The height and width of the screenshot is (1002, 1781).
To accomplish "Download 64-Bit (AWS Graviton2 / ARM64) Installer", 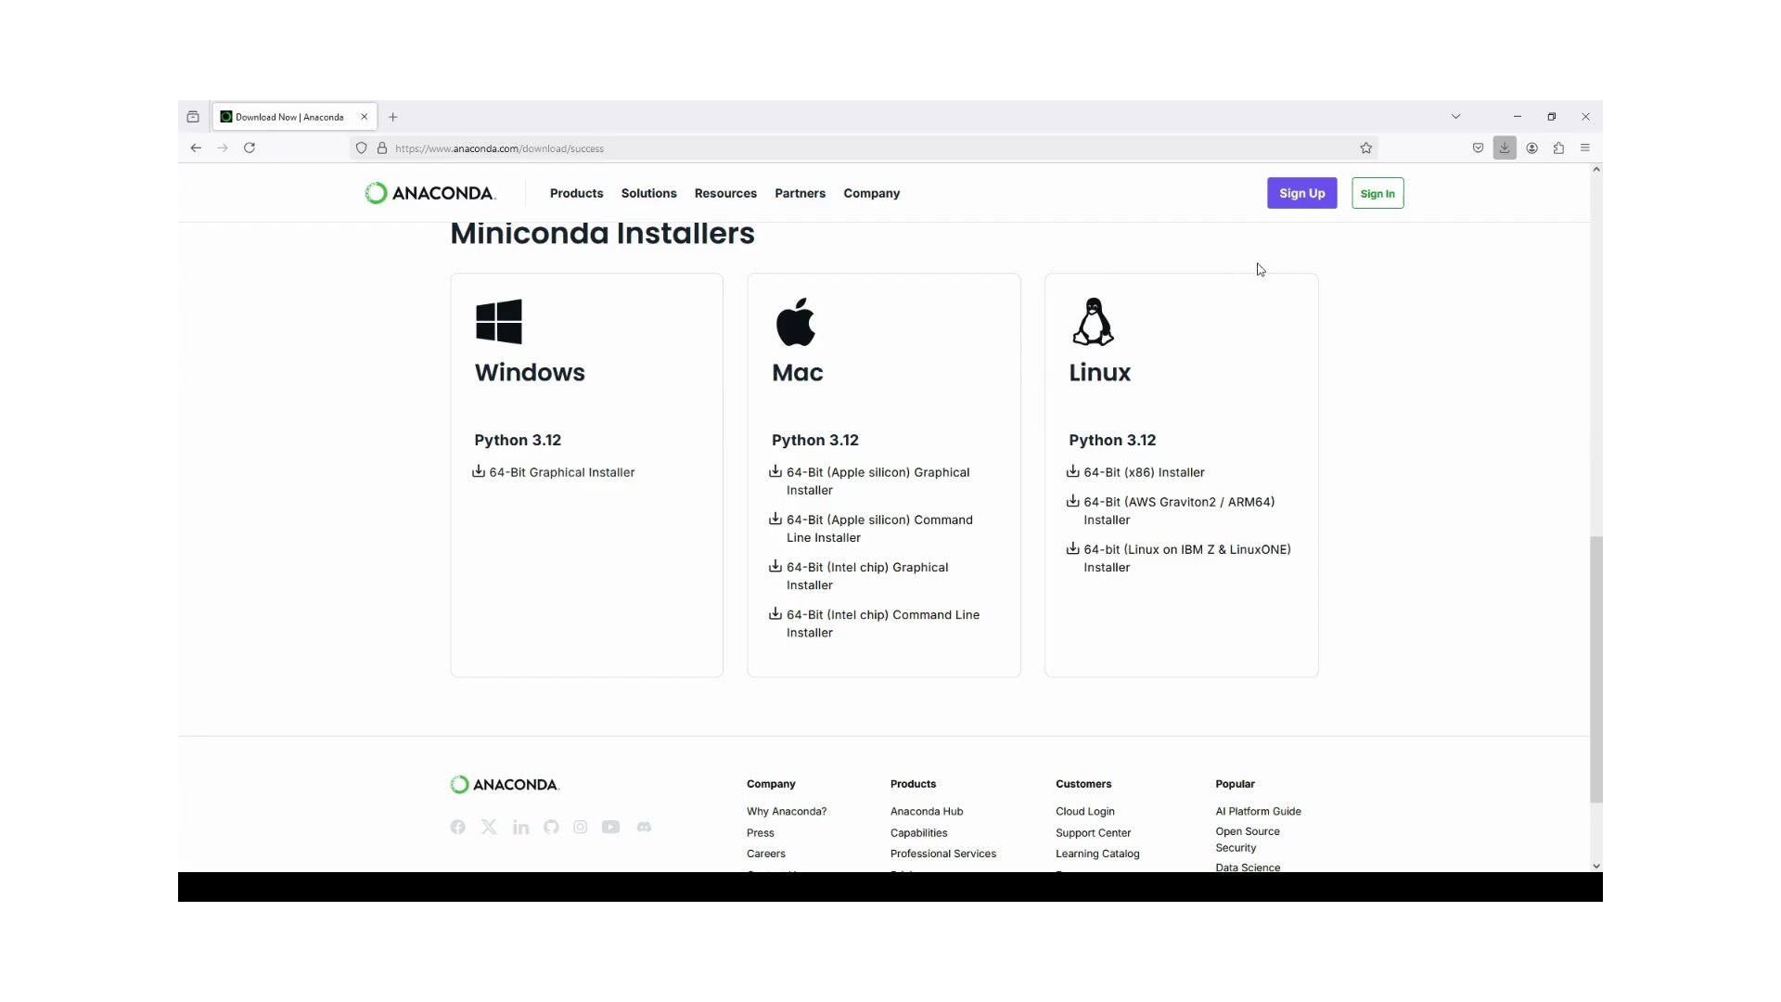I will coord(1179,510).
